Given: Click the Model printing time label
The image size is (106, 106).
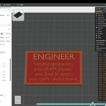Looking at the screenshot, I should [101, 48].
